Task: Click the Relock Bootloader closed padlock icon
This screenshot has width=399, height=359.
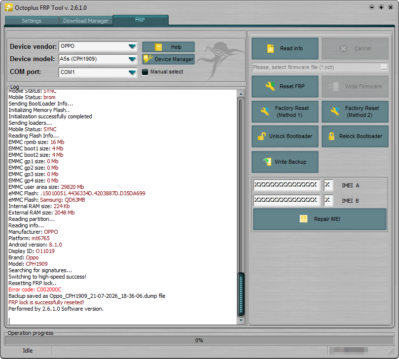Action: click(x=331, y=136)
